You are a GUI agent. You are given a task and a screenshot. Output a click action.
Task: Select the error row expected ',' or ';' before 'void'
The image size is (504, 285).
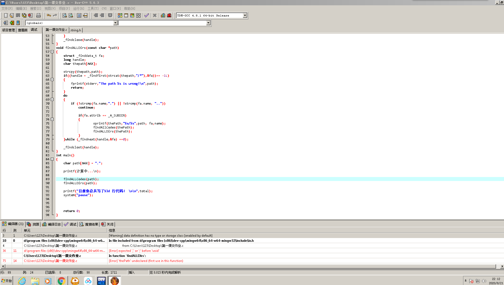(252, 251)
